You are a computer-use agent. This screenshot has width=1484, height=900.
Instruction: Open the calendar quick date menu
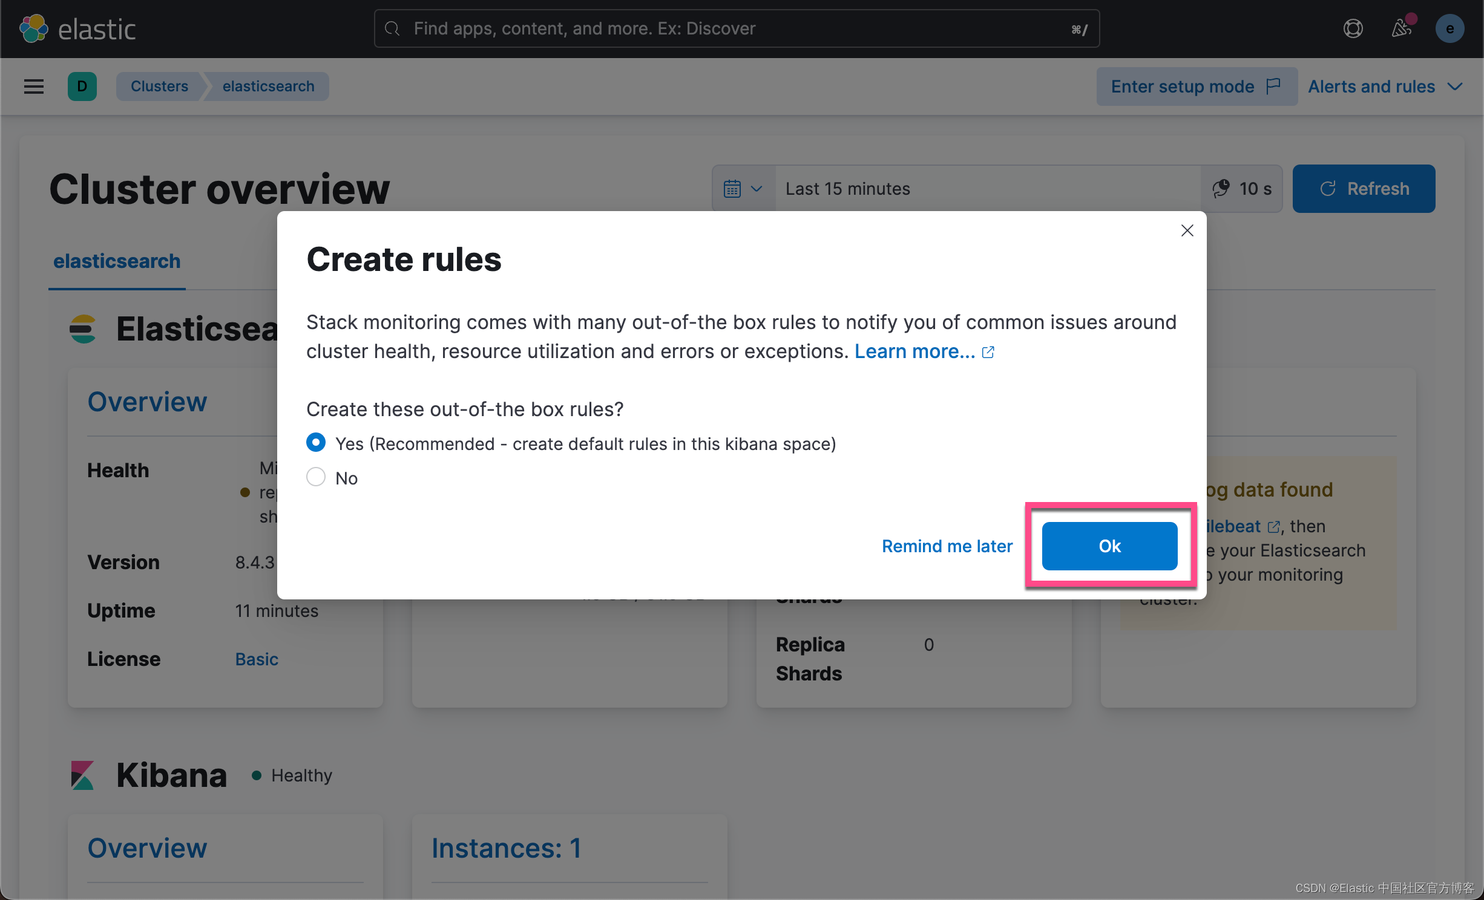click(x=743, y=189)
